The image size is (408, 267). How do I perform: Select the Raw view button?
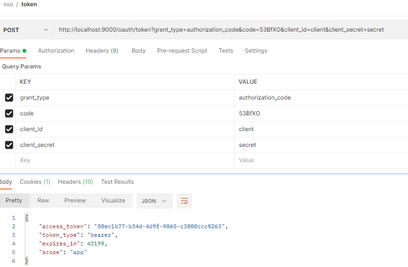pos(43,200)
